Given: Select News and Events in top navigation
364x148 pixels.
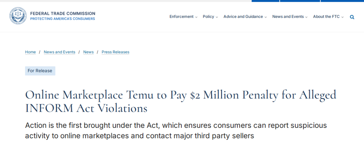Looking at the screenshot, I should point(288,17).
